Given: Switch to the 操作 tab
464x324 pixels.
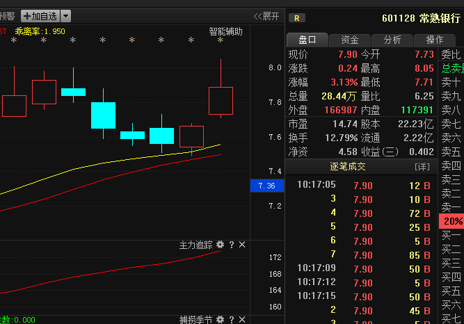Looking at the screenshot, I should (x=434, y=40).
